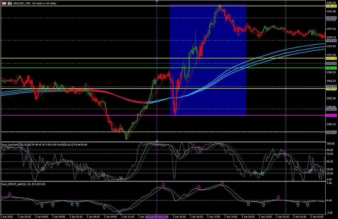Click the leftmost magenta arrow in MACD panel
This screenshot has height=219, width=338.
pos(10,194)
